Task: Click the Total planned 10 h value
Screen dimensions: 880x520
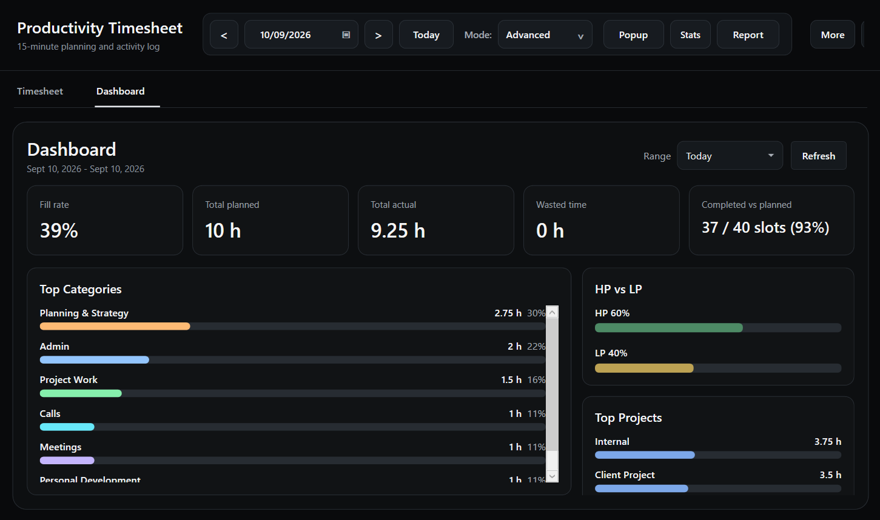Action: [223, 230]
